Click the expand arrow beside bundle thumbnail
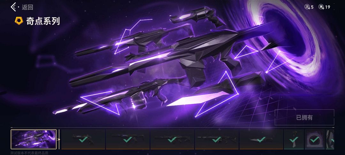This screenshot has height=155, width=345. tap(59, 139)
